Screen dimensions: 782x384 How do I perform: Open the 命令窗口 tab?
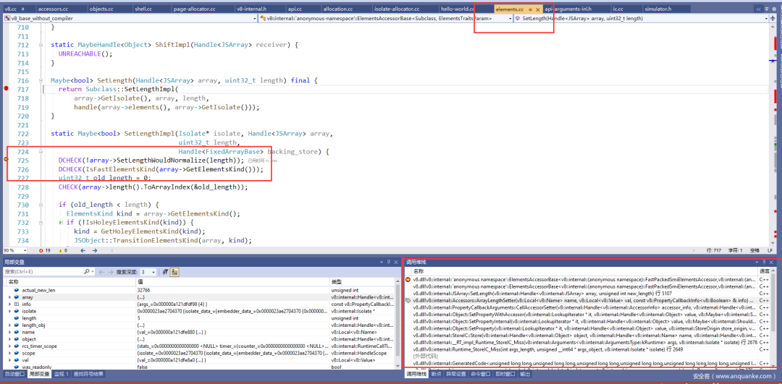tap(481, 374)
